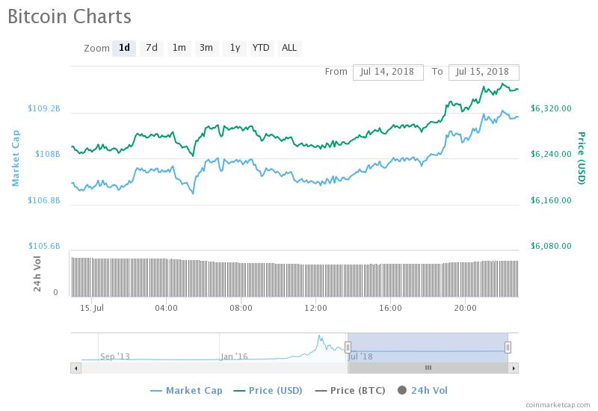598x411 pixels.
Task: Click the Market Cap axis title
Action: pos(16,158)
